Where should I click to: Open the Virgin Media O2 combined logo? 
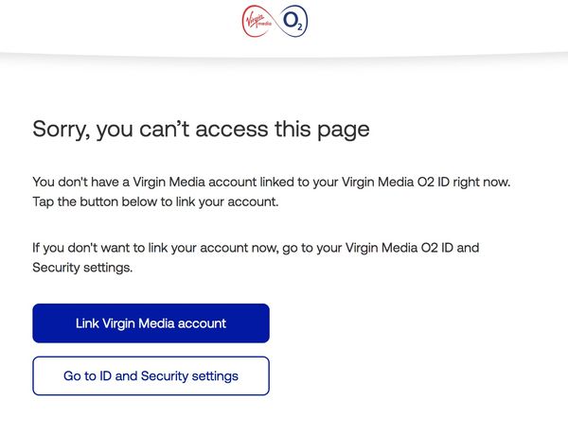point(275,21)
